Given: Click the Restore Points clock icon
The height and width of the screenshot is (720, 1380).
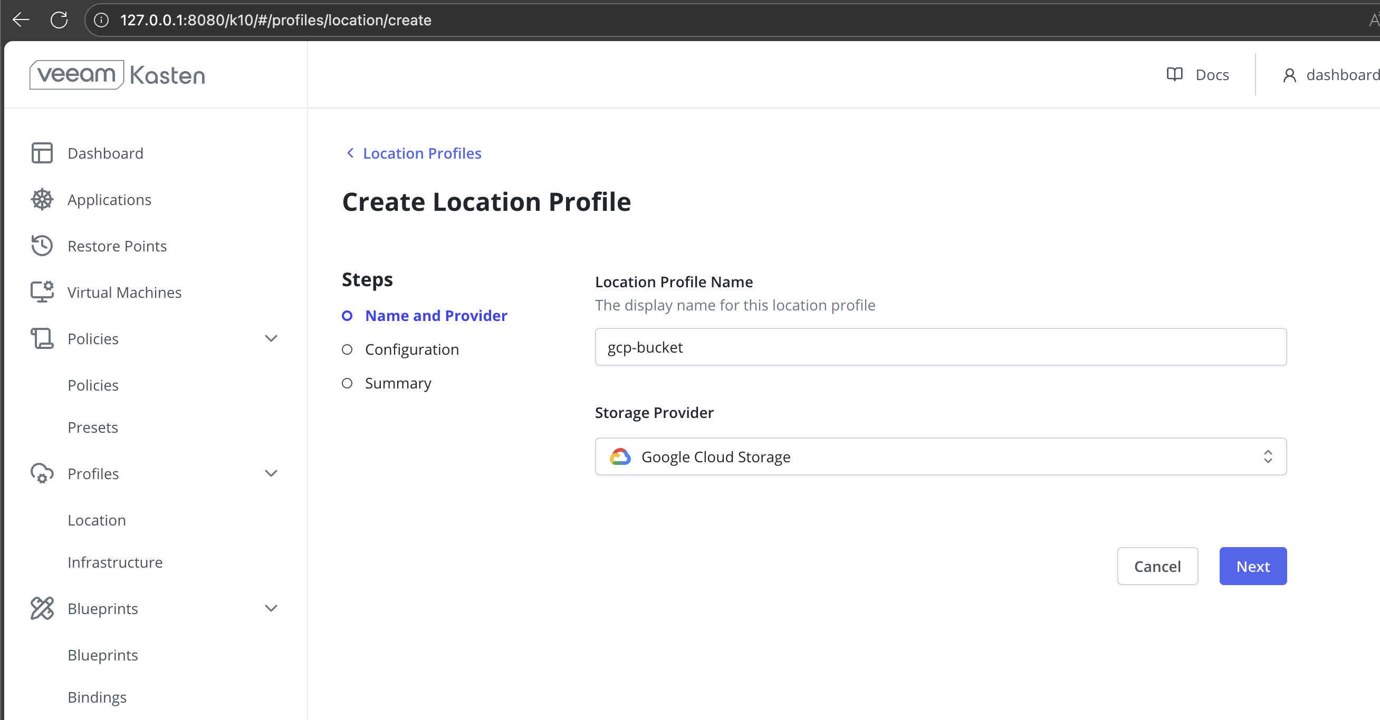Looking at the screenshot, I should tap(42, 246).
